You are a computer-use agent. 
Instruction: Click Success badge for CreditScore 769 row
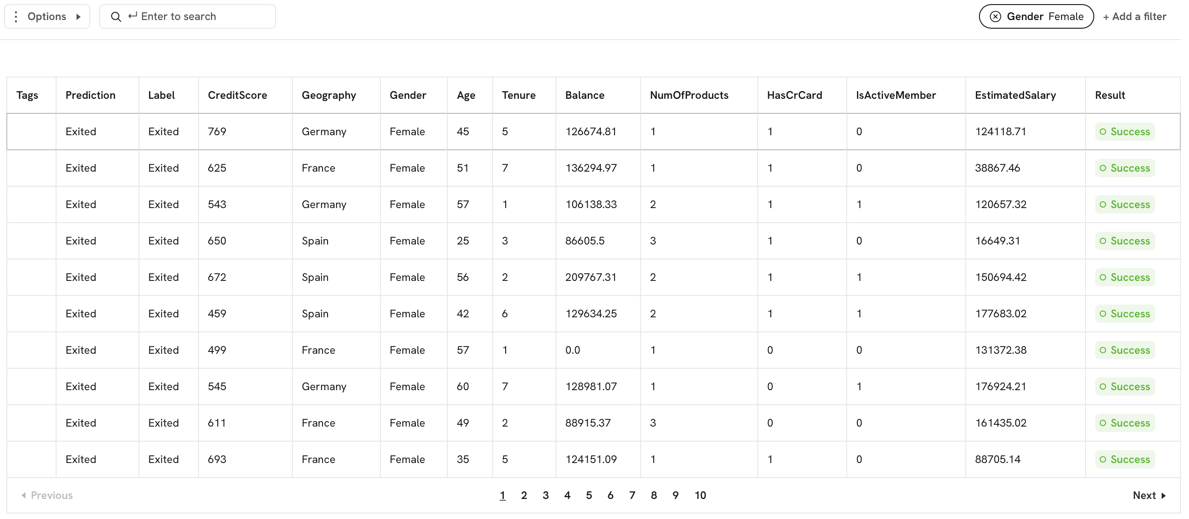[x=1124, y=132]
